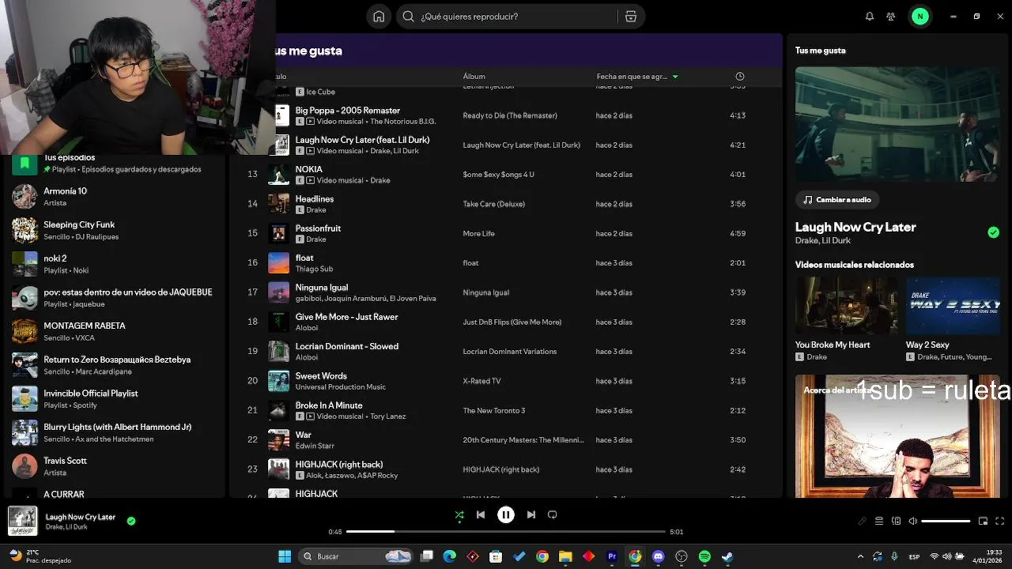Click the now-playing video in the right panel

(x=897, y=125)
